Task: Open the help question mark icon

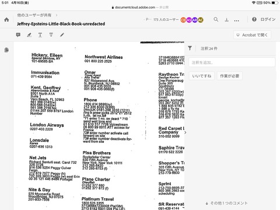Action: pyautogui.click(x=254, y=19)
